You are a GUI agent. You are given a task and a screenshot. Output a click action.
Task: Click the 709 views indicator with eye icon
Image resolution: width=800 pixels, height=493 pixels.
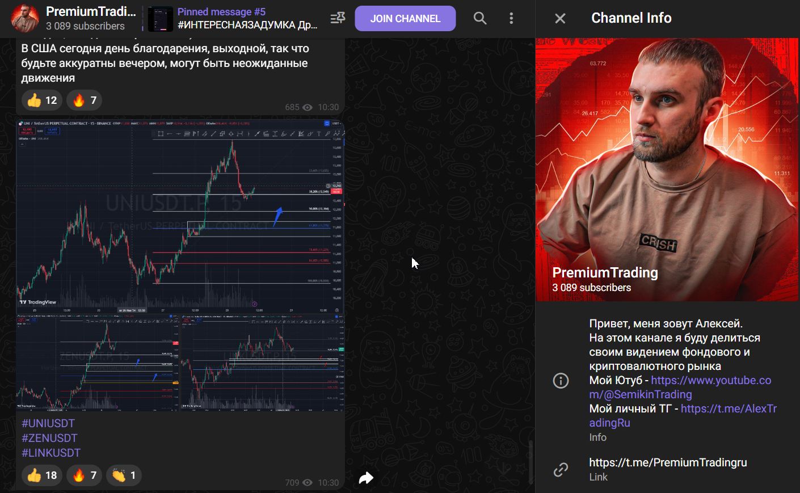298,483
